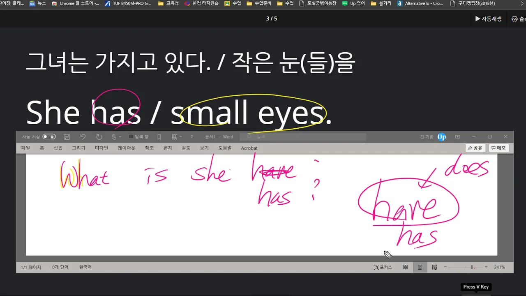This screenshot has width=526, height=296.
Task: Open the Acrobat ribbon tab
Action: point(249,148)
